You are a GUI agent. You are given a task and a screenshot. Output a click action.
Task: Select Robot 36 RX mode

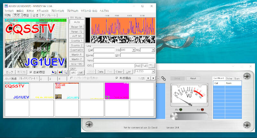tap(77, 27)
